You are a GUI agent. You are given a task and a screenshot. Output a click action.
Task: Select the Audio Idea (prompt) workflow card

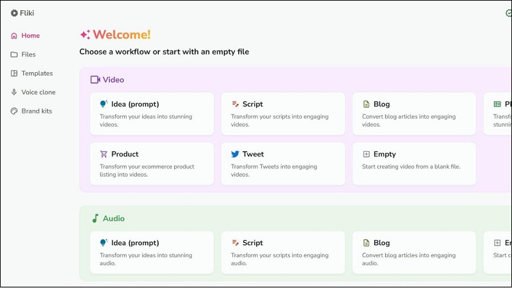(152, 252)
